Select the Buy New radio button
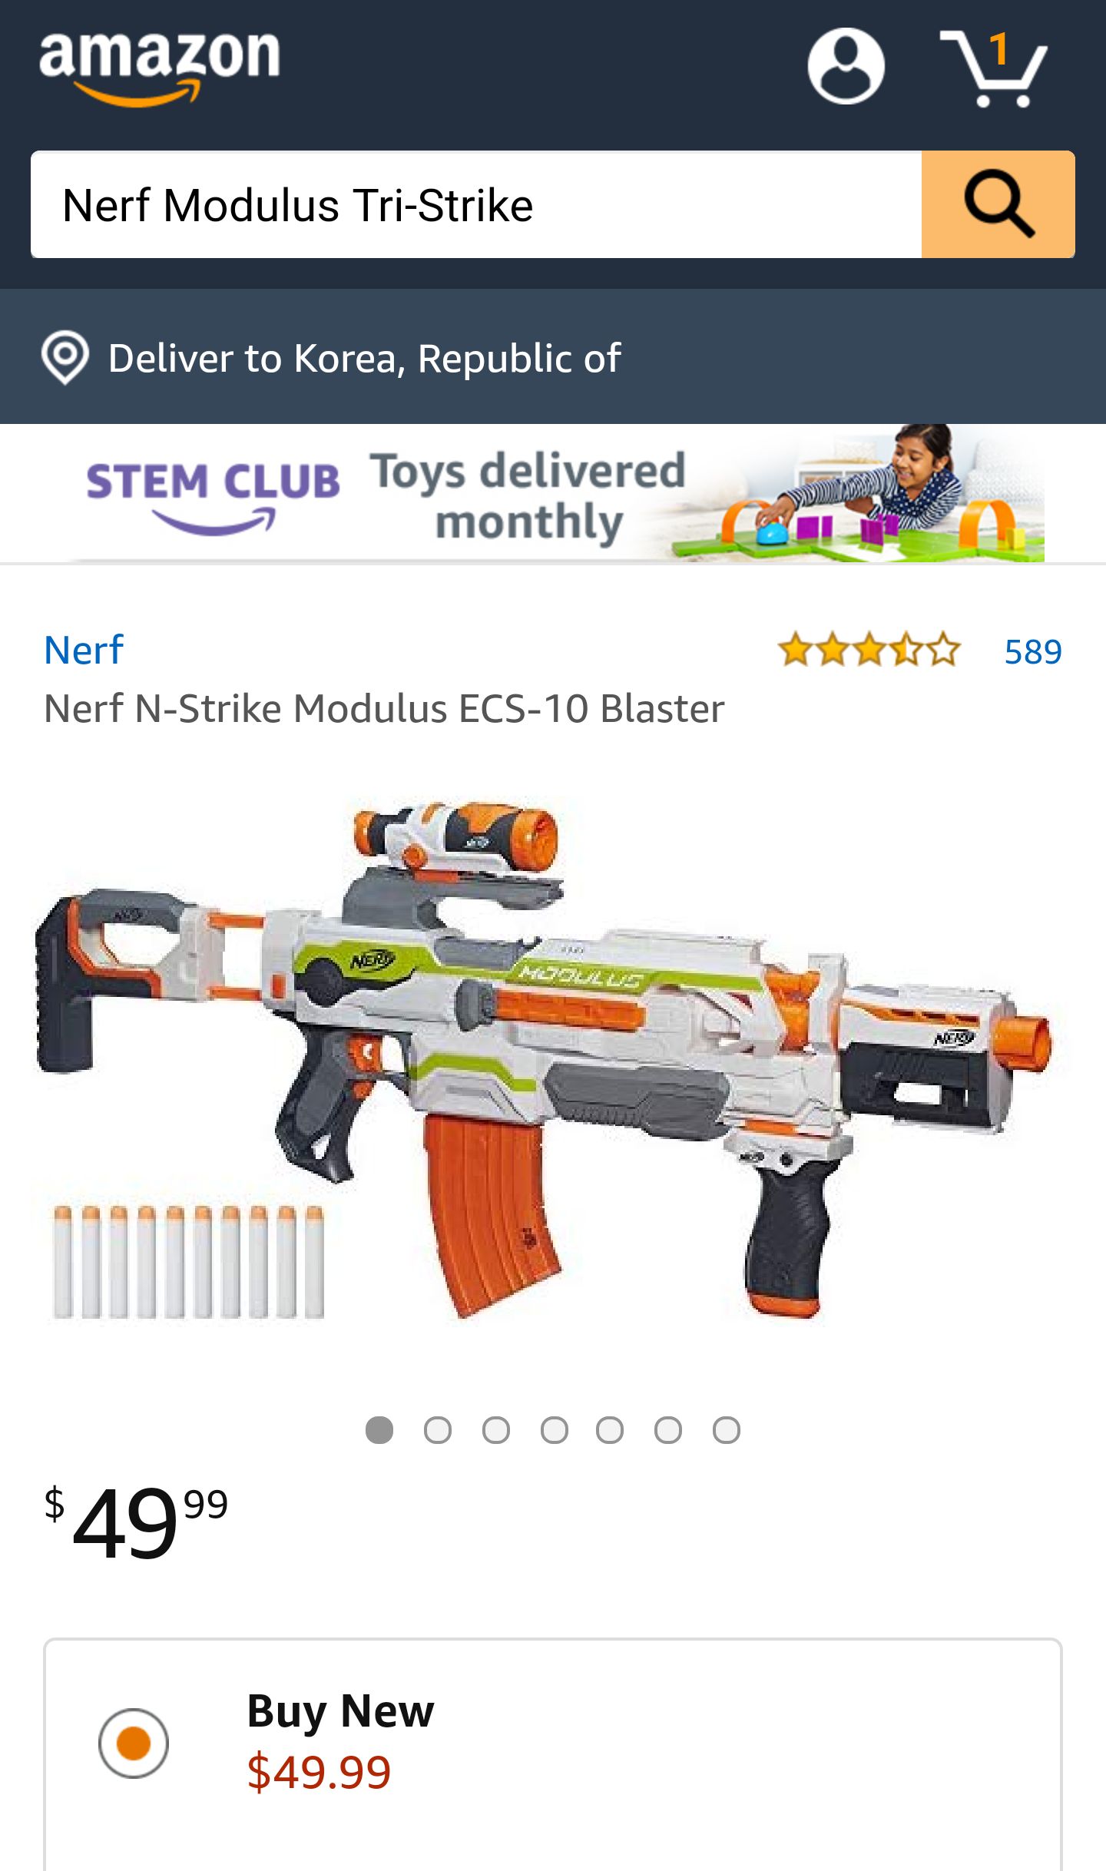Image resolution: width=1106 pixels, height=1871 pixels. (x=134, y=1743)
